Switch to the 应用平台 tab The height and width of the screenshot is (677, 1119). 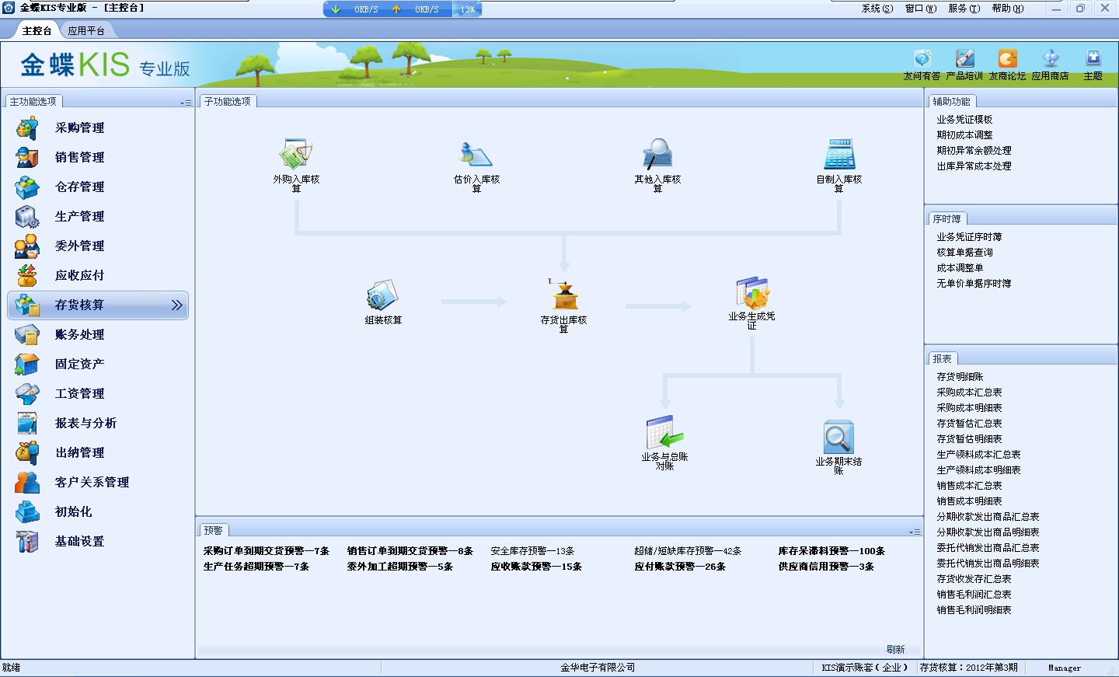click(86, 31)
